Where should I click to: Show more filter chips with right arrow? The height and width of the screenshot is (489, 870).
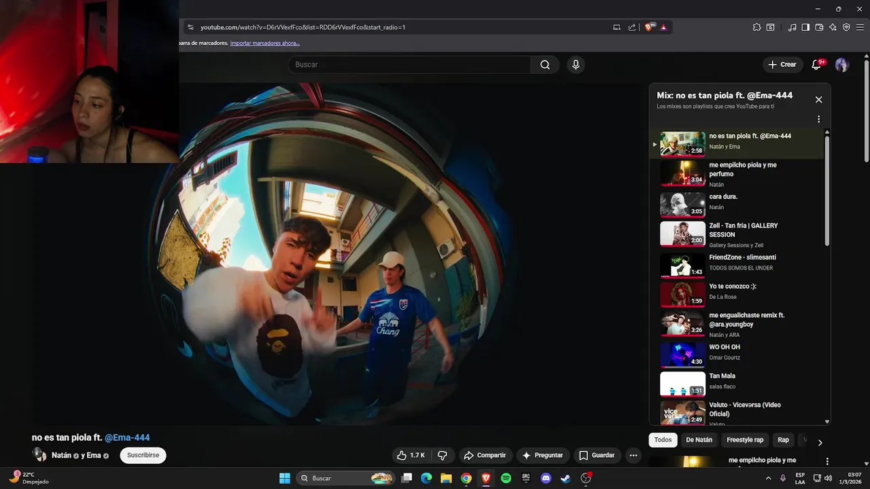[820, 442]
